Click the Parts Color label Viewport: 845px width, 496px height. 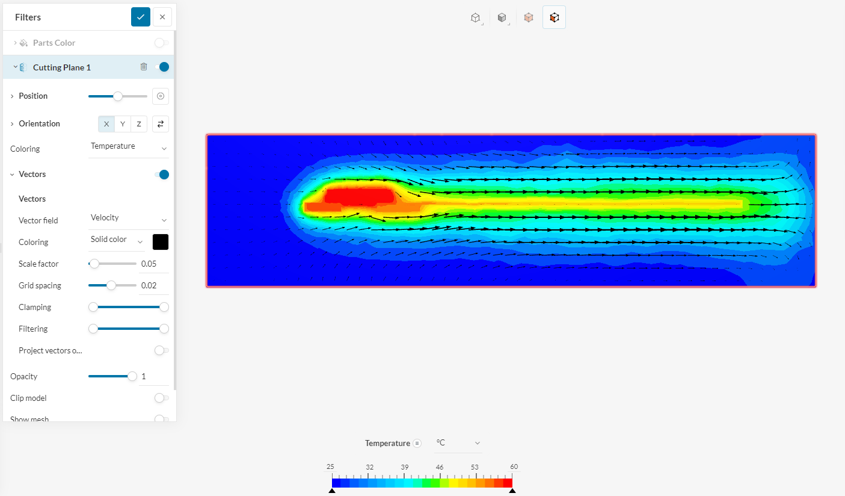(54, 43)
